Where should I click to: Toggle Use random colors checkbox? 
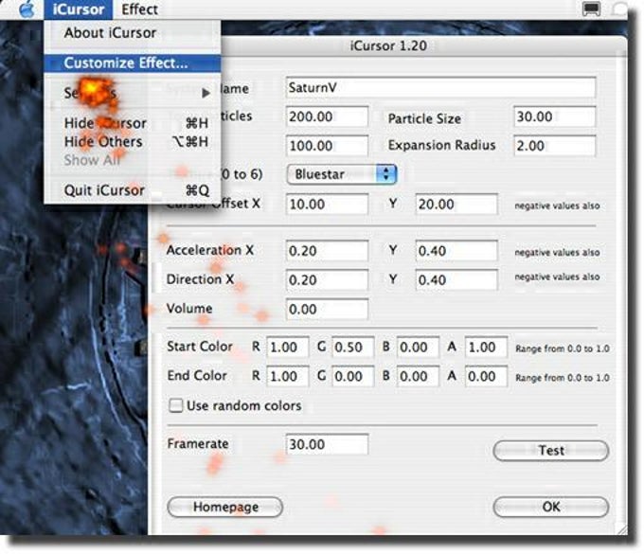[x=176, y=405]
